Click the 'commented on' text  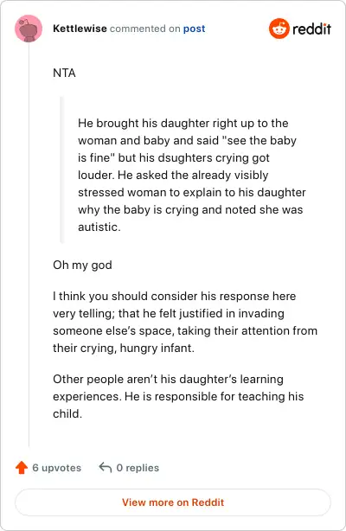click(144, 29)
